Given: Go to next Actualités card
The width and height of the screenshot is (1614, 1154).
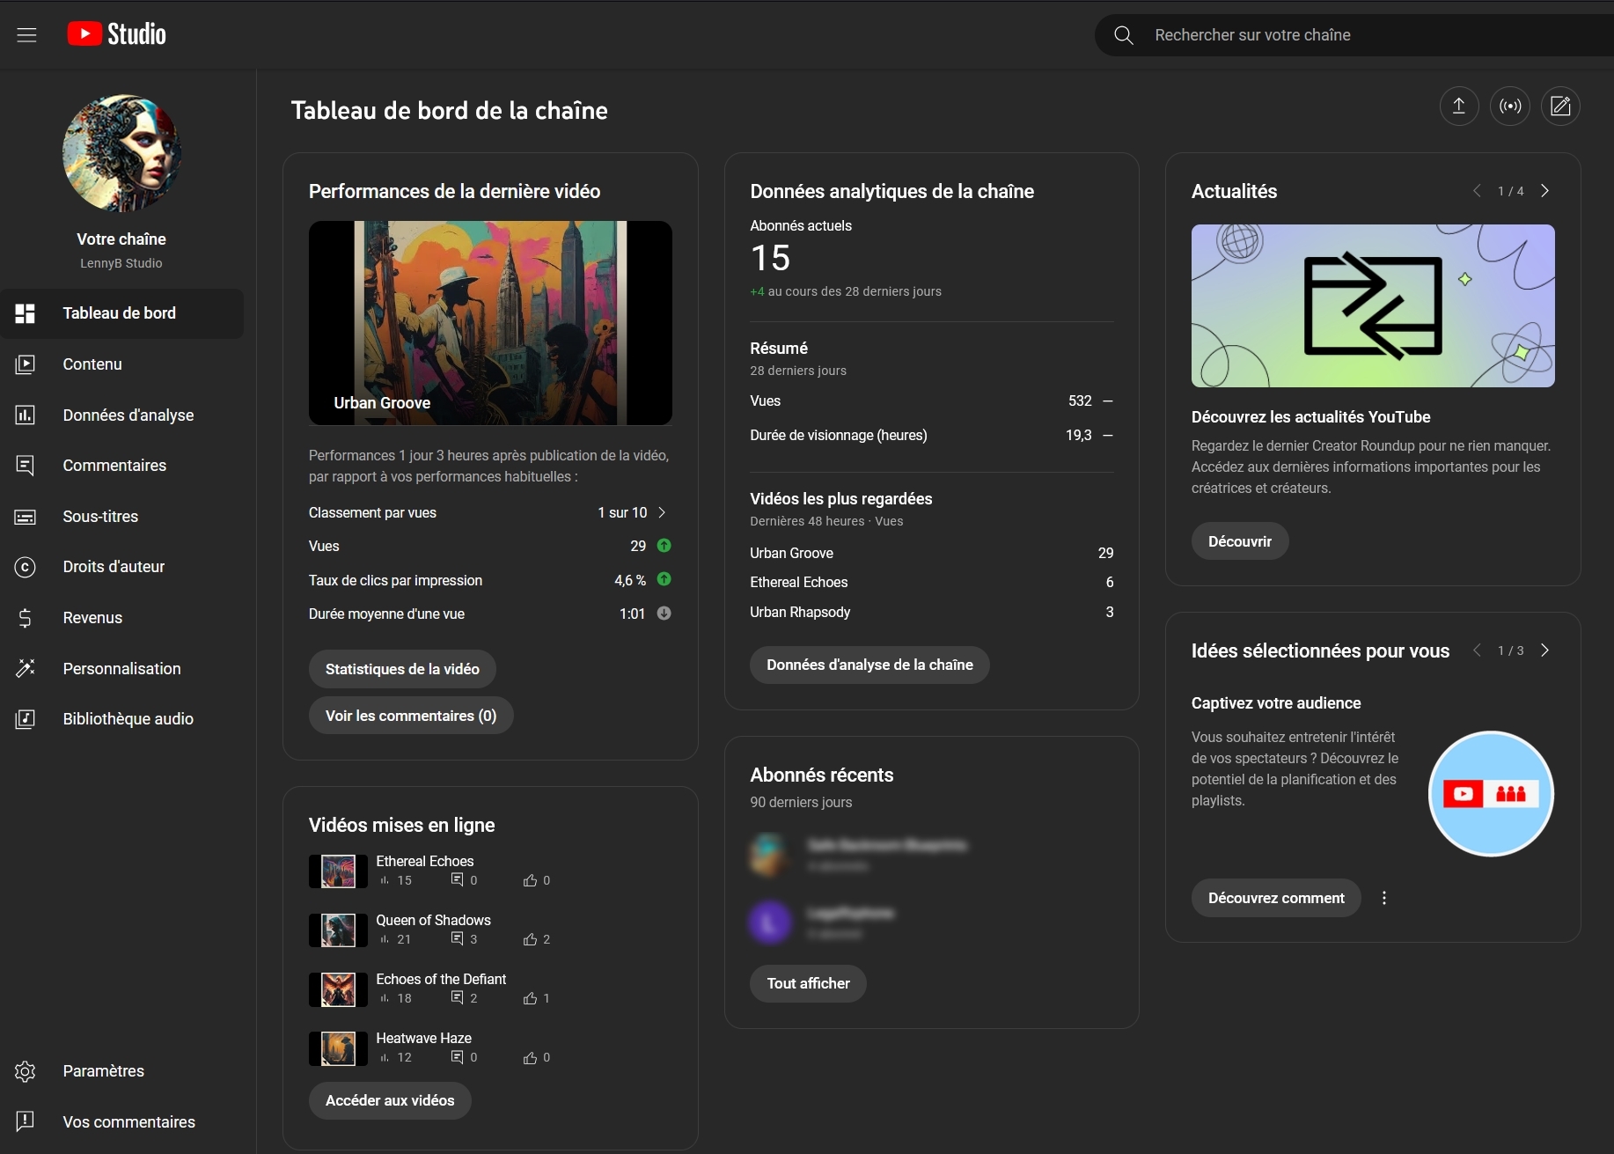Looking at the screenshot, I should pyautogui.click(x=1544, y=191).
